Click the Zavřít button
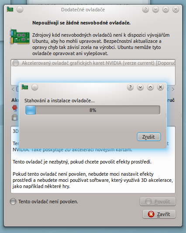The image size is (186, 233). (159, 214)
